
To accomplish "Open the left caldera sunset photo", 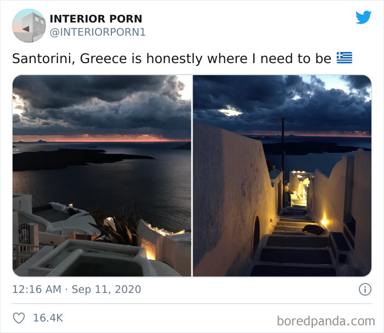I will (x=102, y=176).
